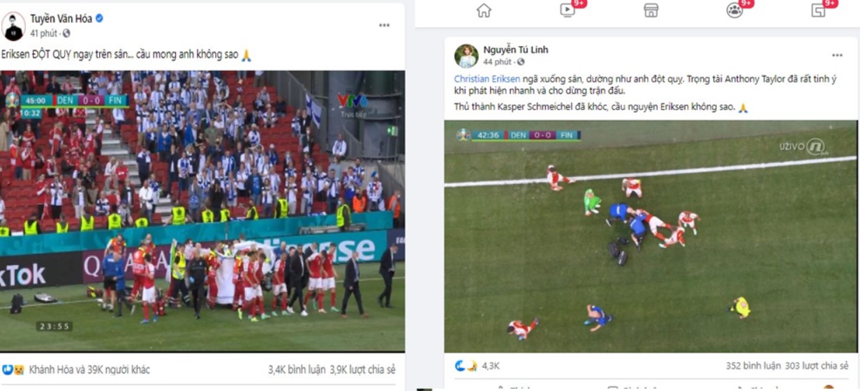Click the globe privacy icon under Tuyền Văn Hóa

(x=66, y=33)
